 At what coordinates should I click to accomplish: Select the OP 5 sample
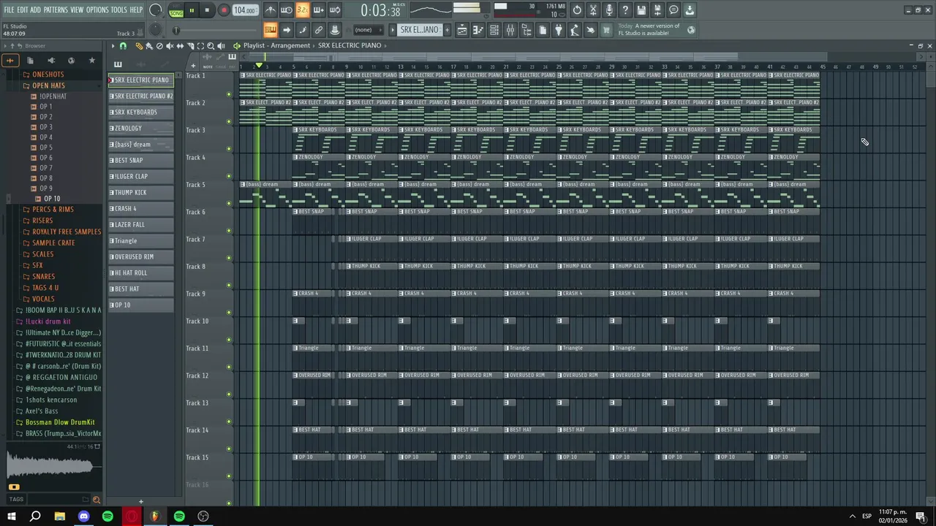pos(46,148)
